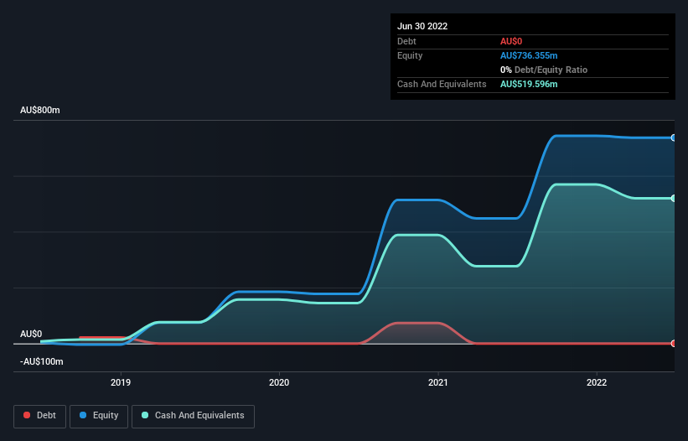Click the -AU$100m axis label
688x441 pixels.
(42, 361)
